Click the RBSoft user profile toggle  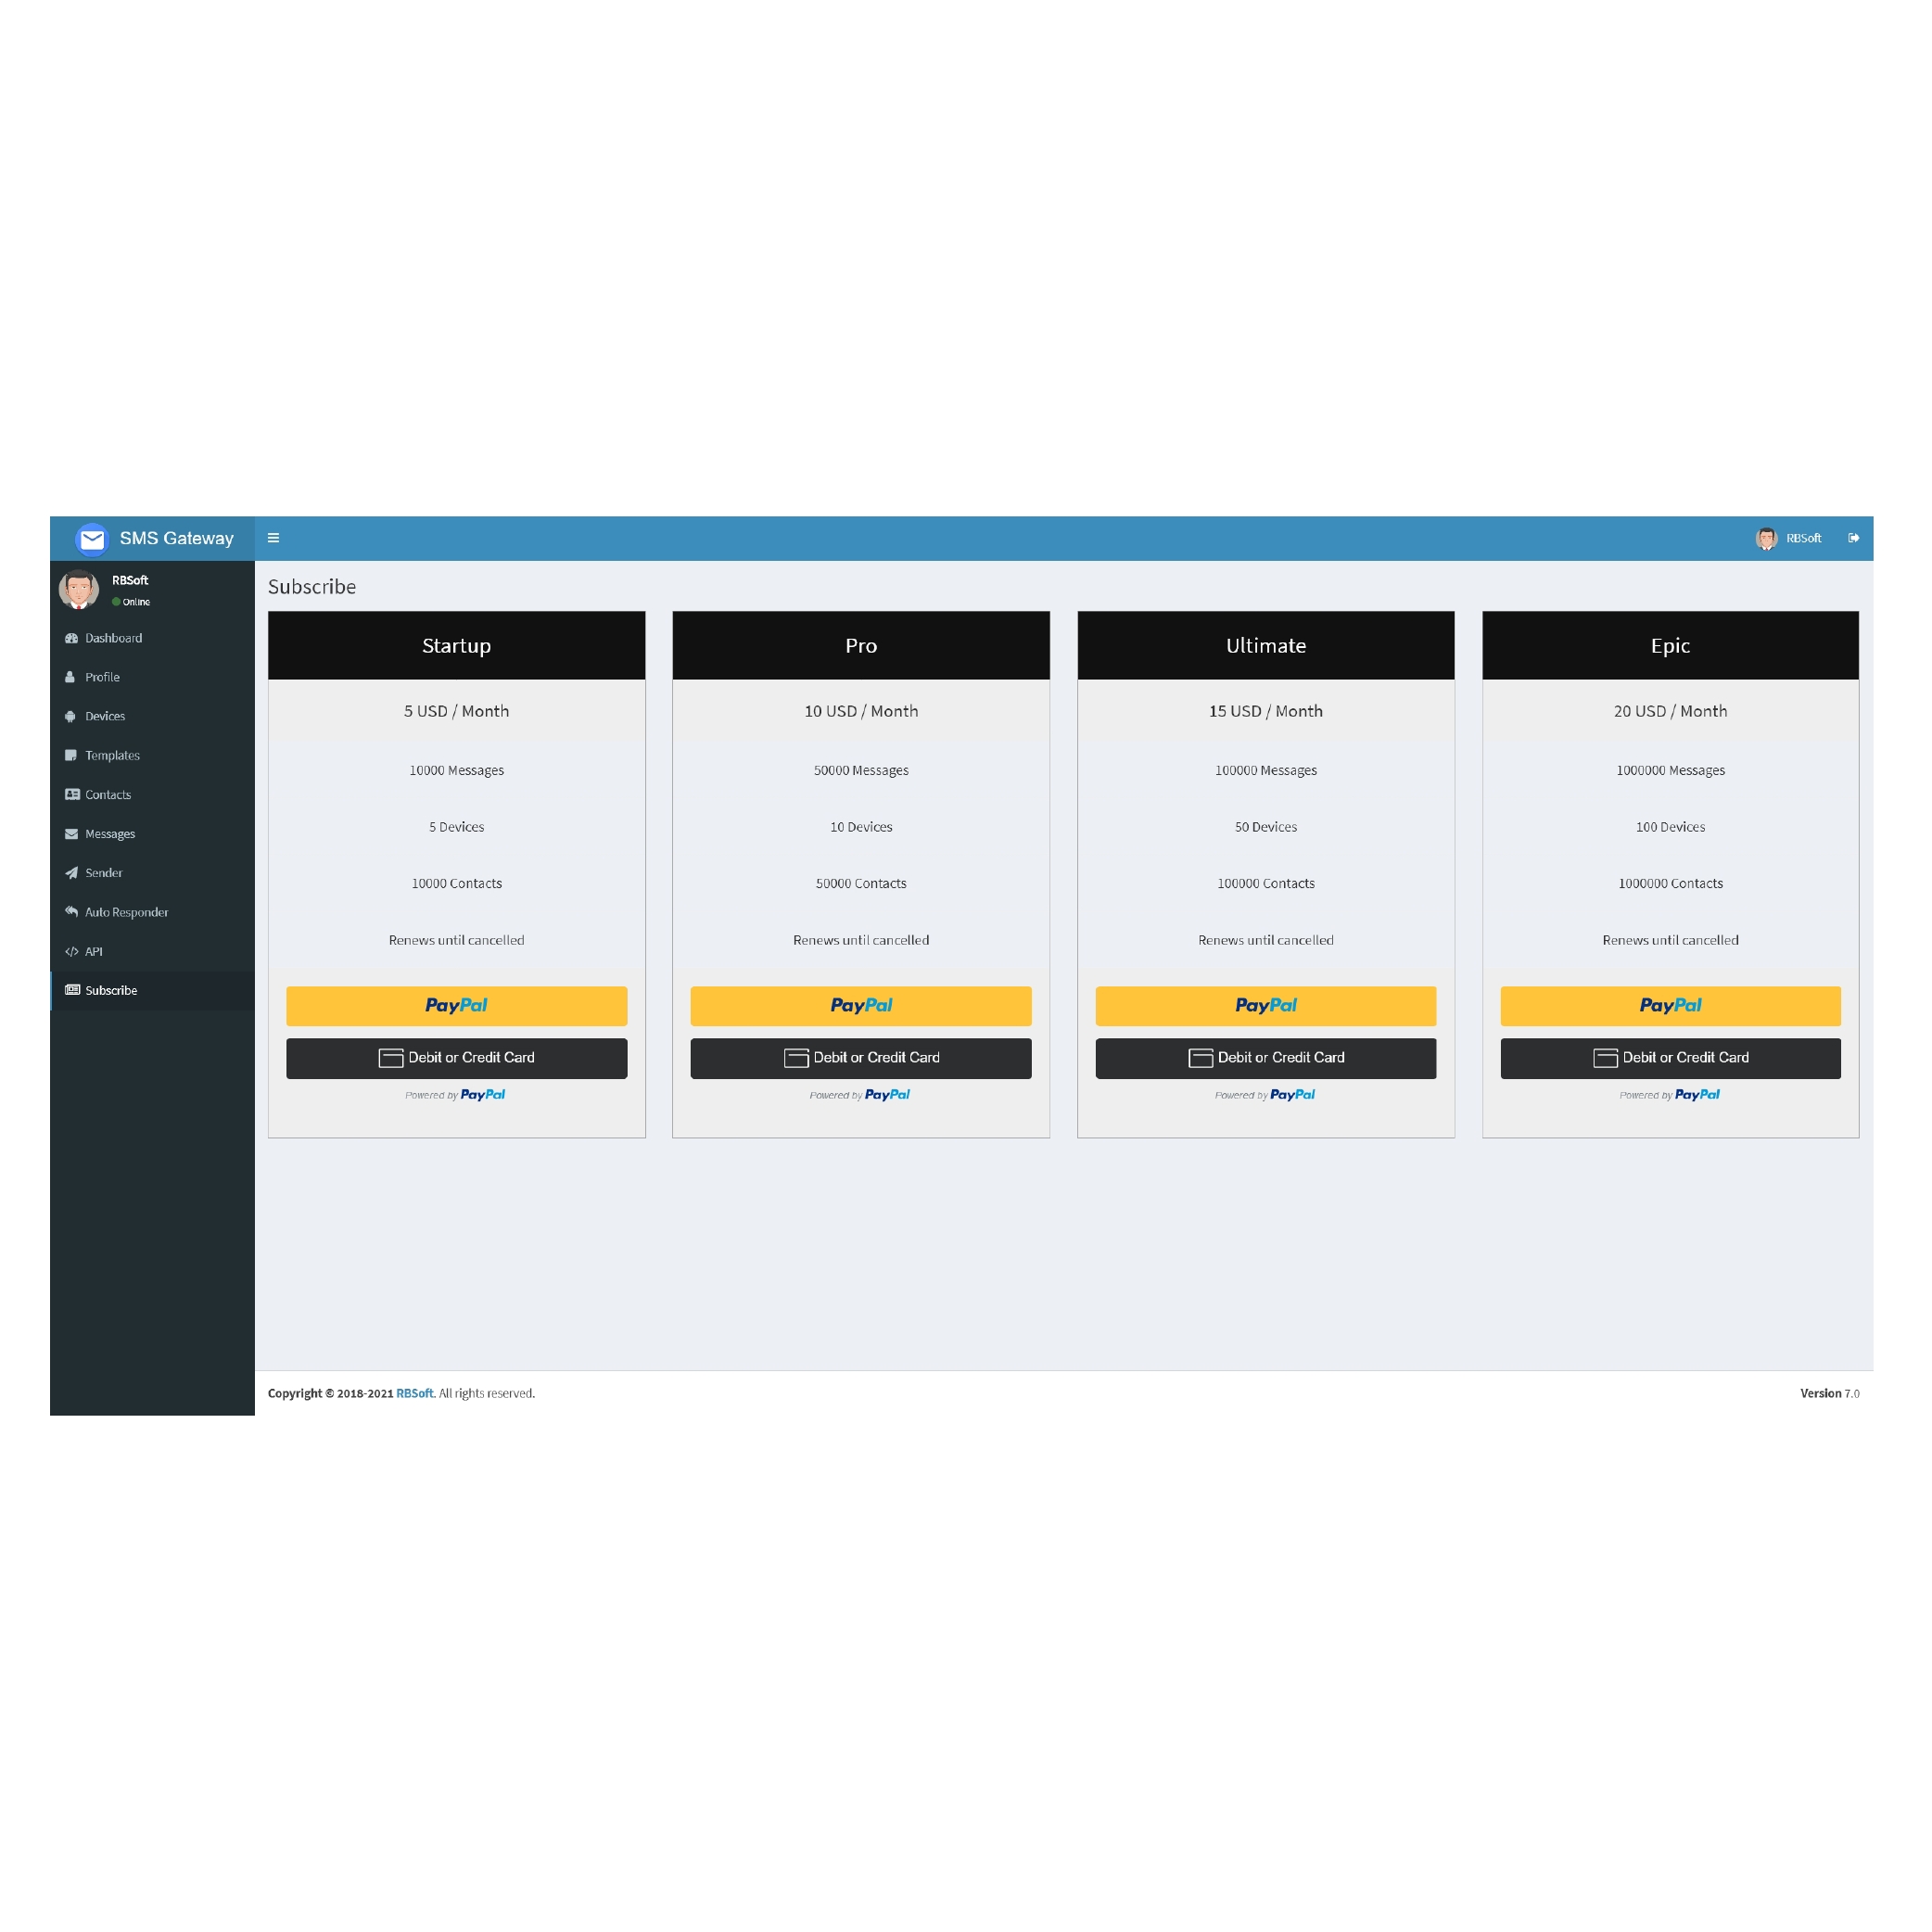pyautogui.click(x=1788, y=538)
